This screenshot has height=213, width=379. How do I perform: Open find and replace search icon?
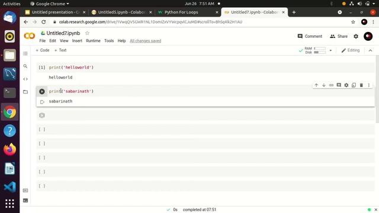pyautogui.click(x=25, y=66)
